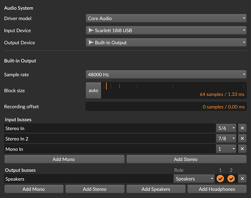Click Add Mono under Output busses
251x198 pixels.
34,189
